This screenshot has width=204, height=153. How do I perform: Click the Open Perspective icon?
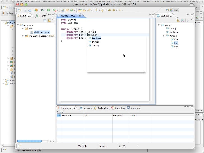168,10
